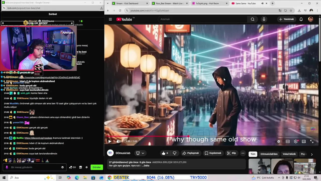Open channel points icon beside infinity symbol

(71, 167)
